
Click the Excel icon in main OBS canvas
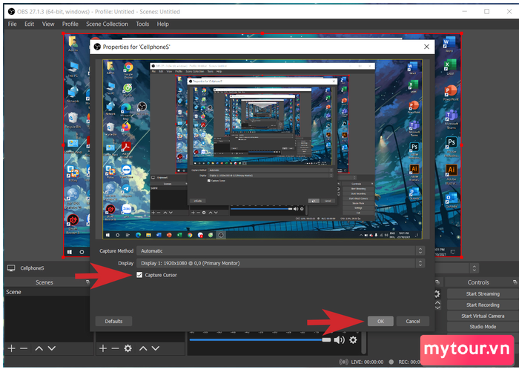click(449, 67)
